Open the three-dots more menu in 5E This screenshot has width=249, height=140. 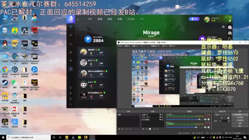click(142, 19)
